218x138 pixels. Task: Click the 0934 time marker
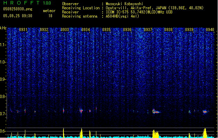86,30
